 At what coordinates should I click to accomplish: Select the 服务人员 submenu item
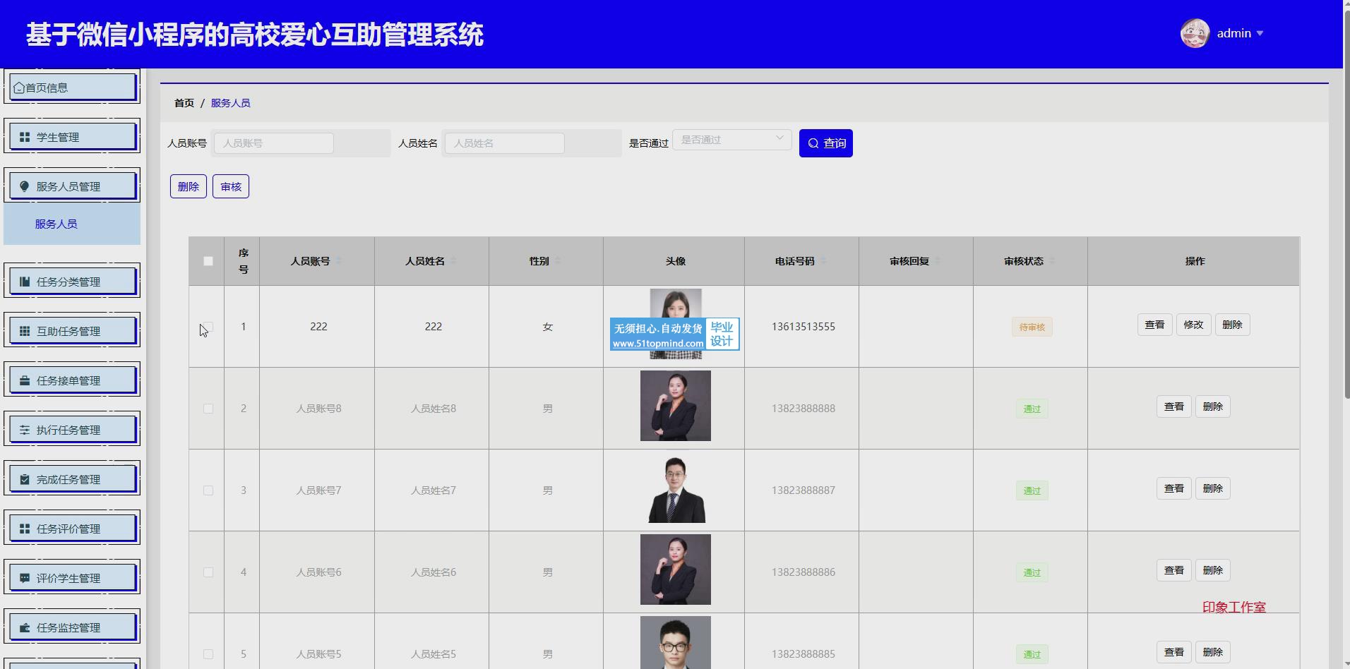tap(56, 224)
